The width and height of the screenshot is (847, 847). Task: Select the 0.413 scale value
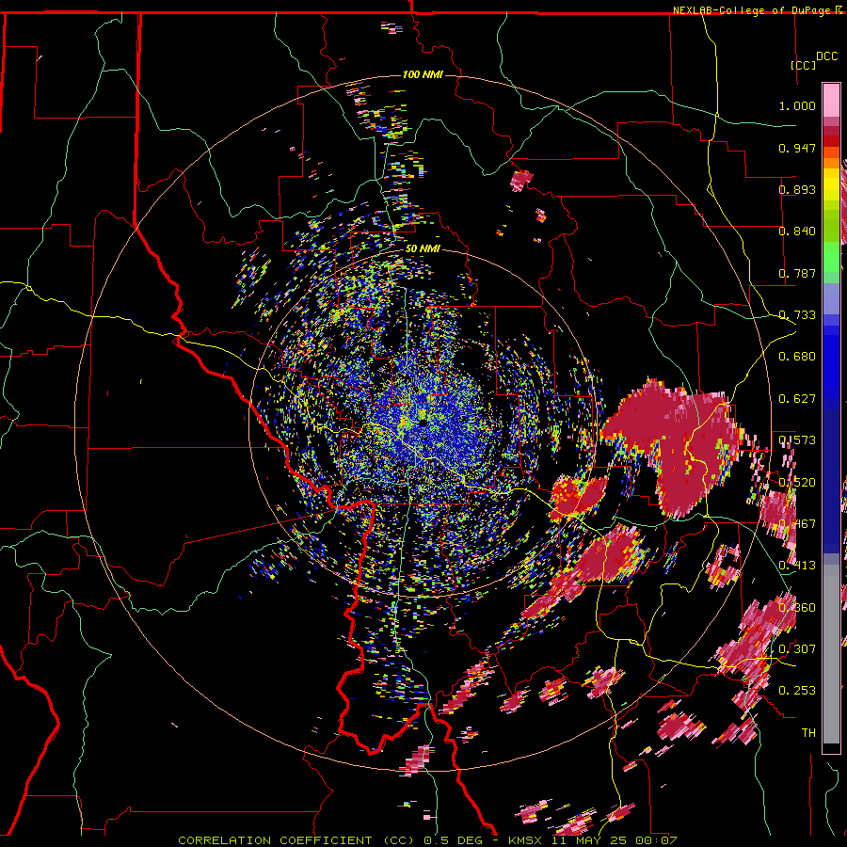point(797,566)
